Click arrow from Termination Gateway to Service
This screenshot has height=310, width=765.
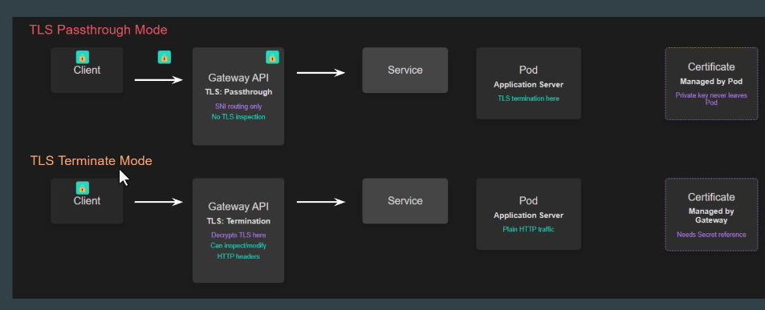tap(321, 202)
